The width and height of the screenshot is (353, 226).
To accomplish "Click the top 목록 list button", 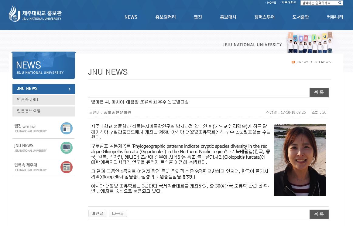I will pyautogui.click(x=319, y=92).
